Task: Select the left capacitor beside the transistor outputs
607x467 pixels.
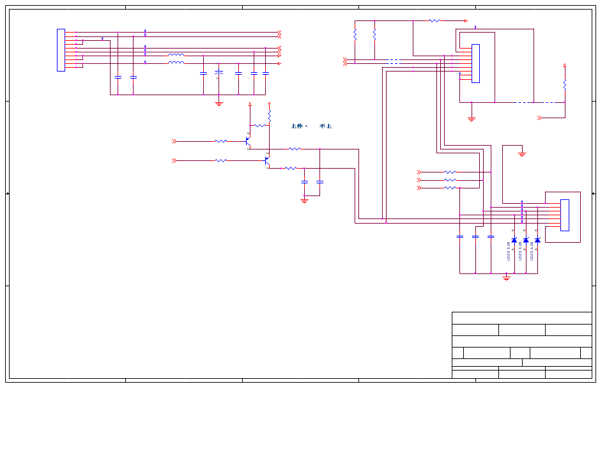Action: pyautogui.click(x=304, y=182)
